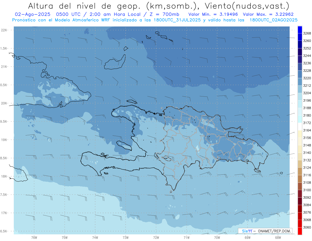Viewport: 312px width, 241px height.
Task: Click the '75W' longitude label
Action: pos(65,238)
